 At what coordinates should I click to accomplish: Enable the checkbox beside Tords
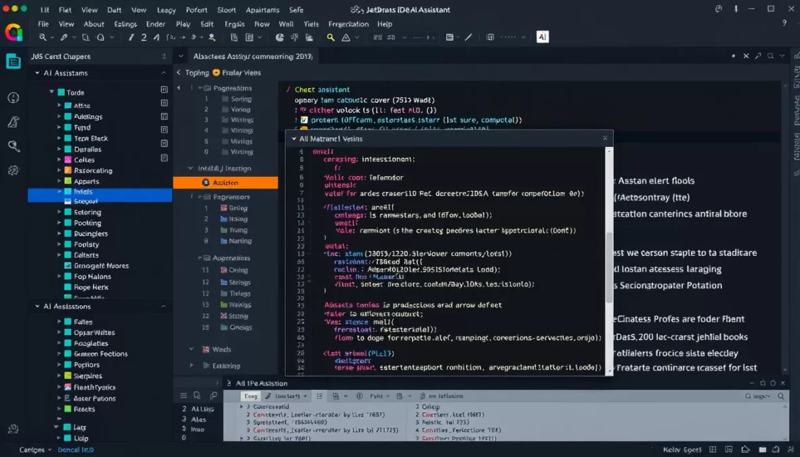(163, 89)
